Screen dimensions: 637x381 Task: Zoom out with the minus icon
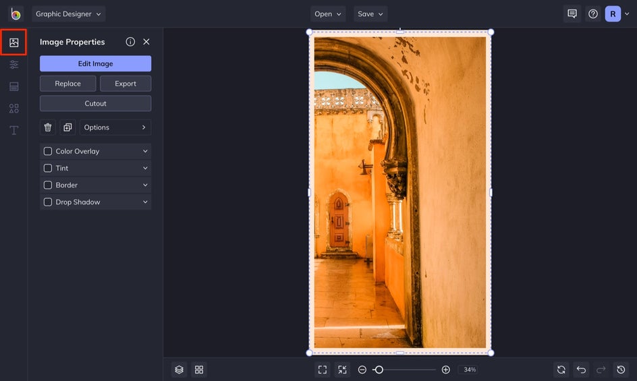point(362,370)
